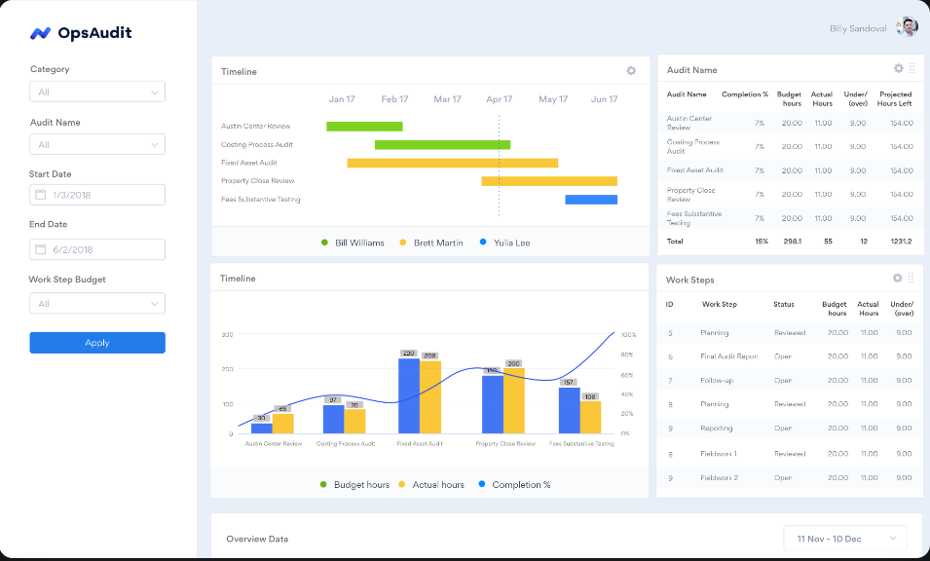Click the Billy Sandoval username
The image size is (930, 561).
point(857,29)
